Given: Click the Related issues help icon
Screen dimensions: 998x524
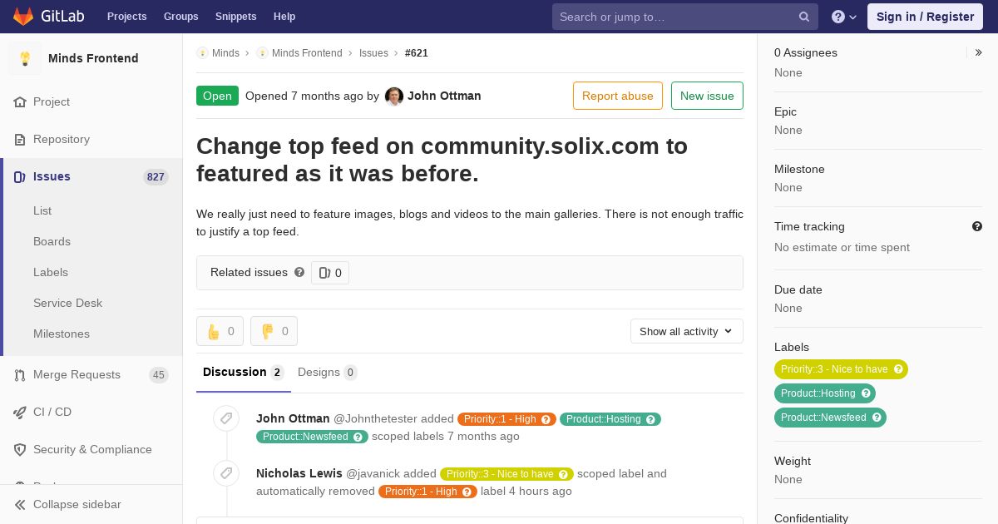Looking at the screenshot, I should (x=299, y=272).
